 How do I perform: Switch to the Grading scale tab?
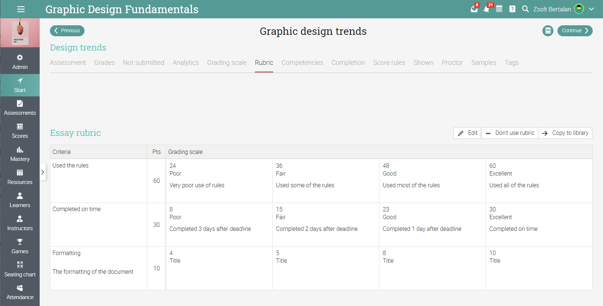(x=227, y=63)
